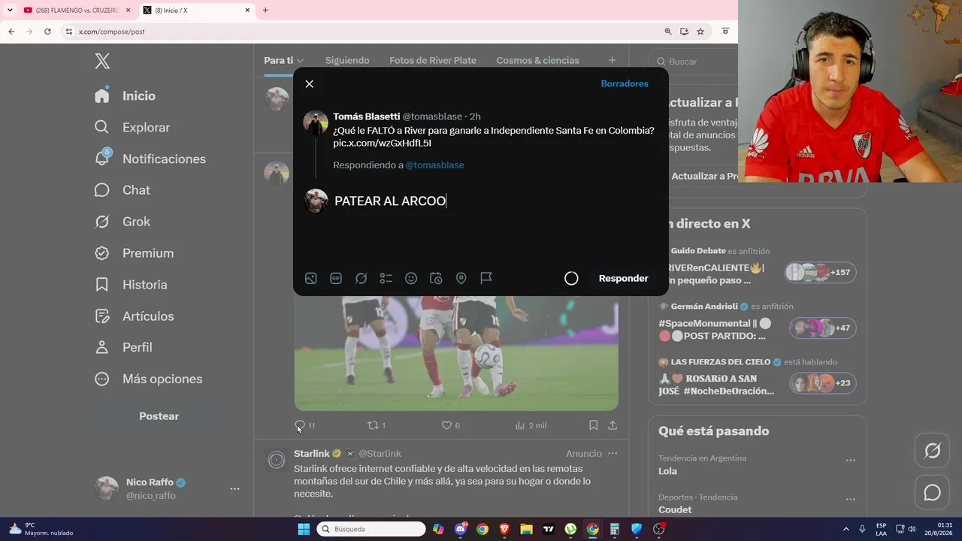This screenshot has height=541, width=962.
Task: Add a poll to the reply
Action: point(386,279)
